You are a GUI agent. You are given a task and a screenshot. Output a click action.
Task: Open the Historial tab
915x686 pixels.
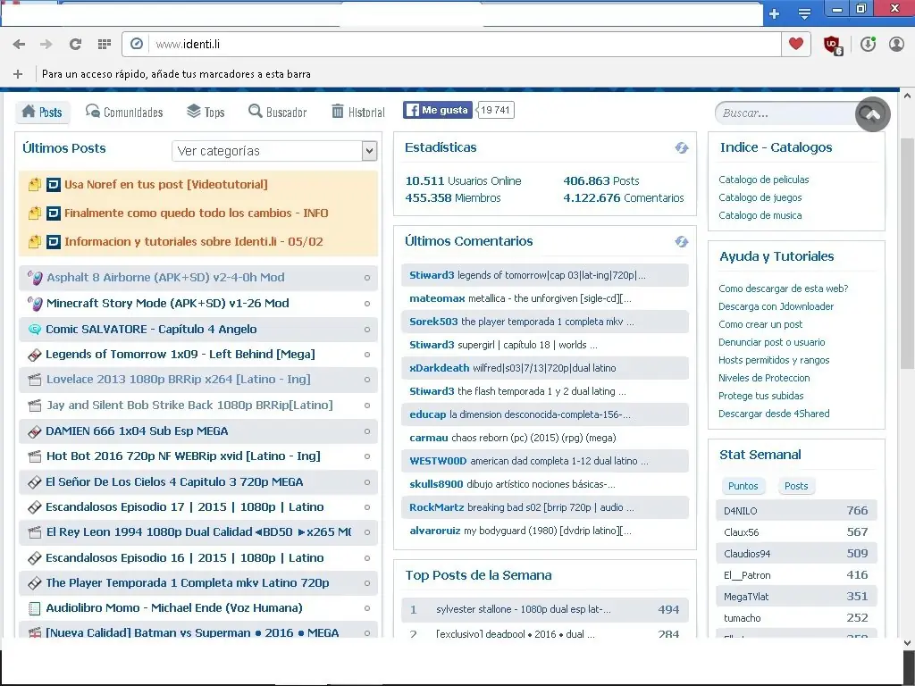tap(357, 112)
